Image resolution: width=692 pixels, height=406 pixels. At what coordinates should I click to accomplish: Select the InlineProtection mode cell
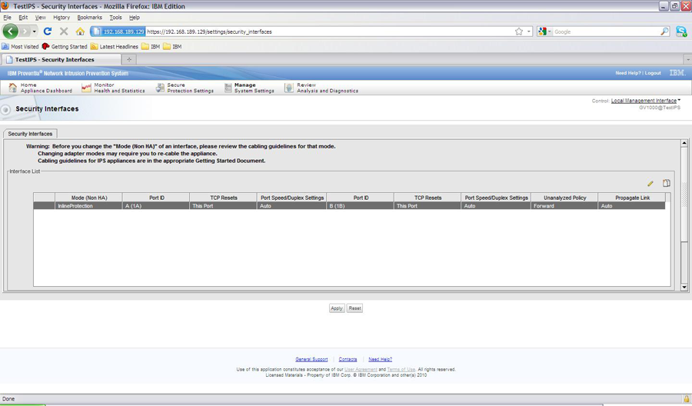(88, 206)
